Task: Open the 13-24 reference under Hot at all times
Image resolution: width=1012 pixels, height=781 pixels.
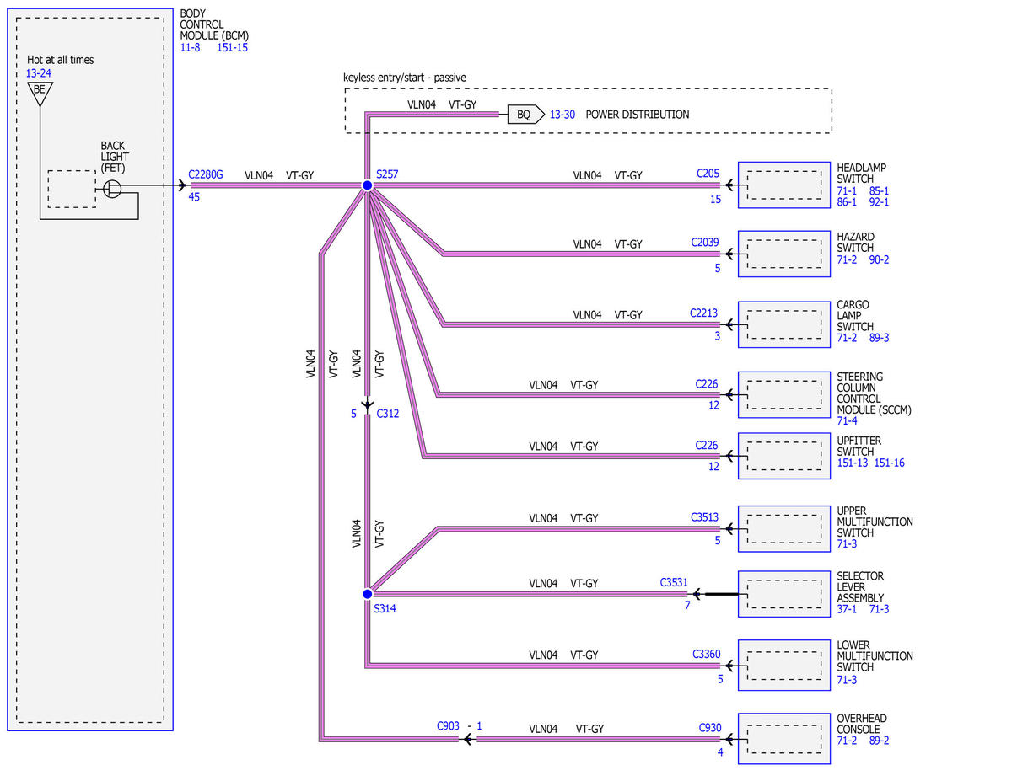Action: [39, 73]
